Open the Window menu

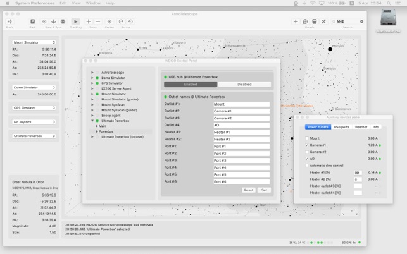pyautogui.click(x=93, y=3)
